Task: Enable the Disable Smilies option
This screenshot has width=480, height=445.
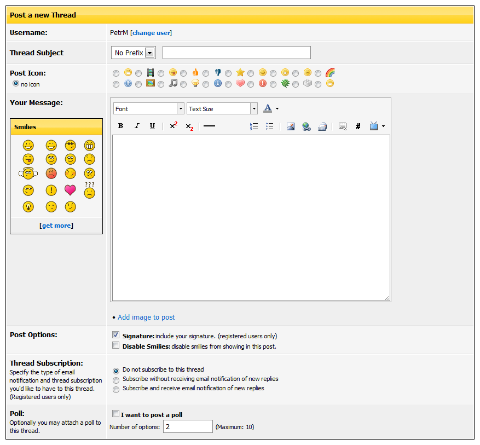Action: (115, 345)
